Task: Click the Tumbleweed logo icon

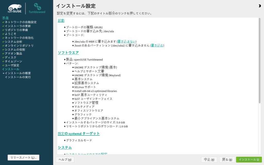Action: pyautogui.click(x=37, y=6)
